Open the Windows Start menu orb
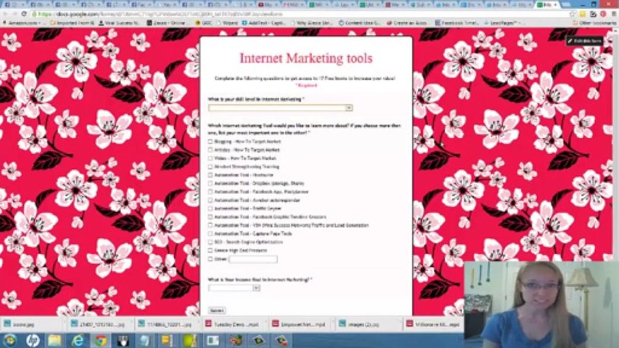The height and width of the screenshot is (348, 619). 10,340
